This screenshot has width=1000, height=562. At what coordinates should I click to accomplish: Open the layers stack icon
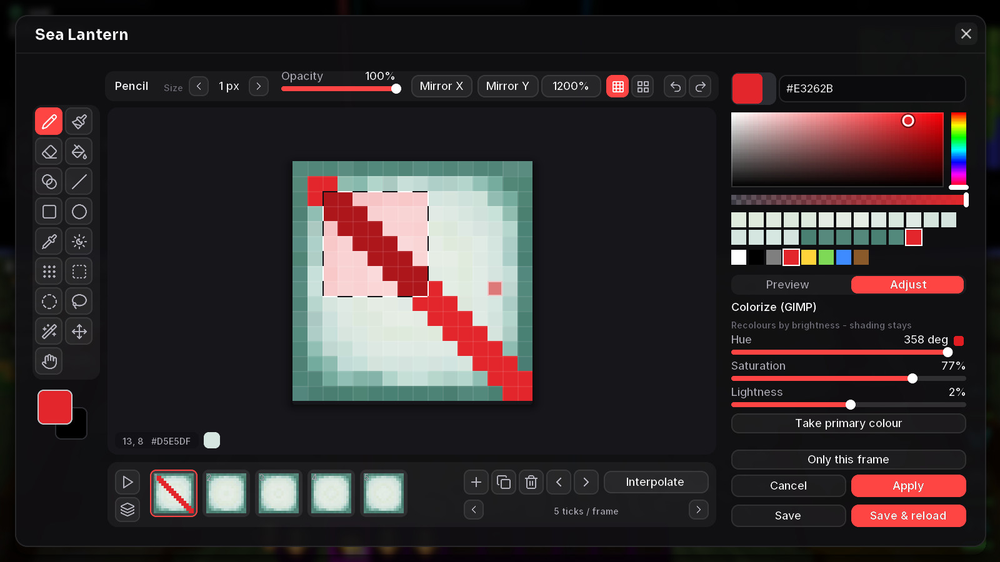(127, 510)
